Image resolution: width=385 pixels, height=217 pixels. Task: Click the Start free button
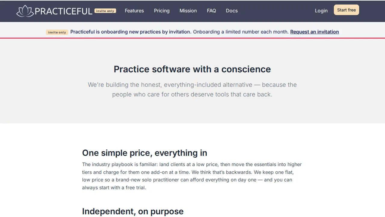pos(346,10)
